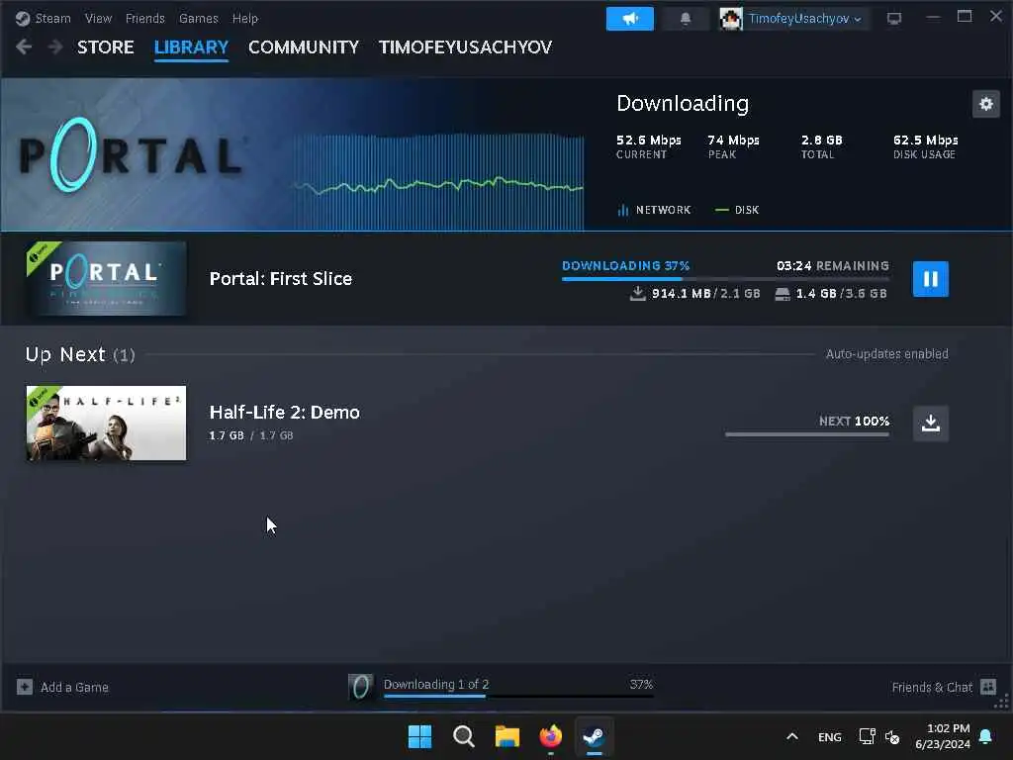Open the Help menu

[x=245, y=18]
